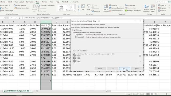Open Data Validation dropdown arrow
171x96 pixels.
pyautogui.click(x=123, y=11)
